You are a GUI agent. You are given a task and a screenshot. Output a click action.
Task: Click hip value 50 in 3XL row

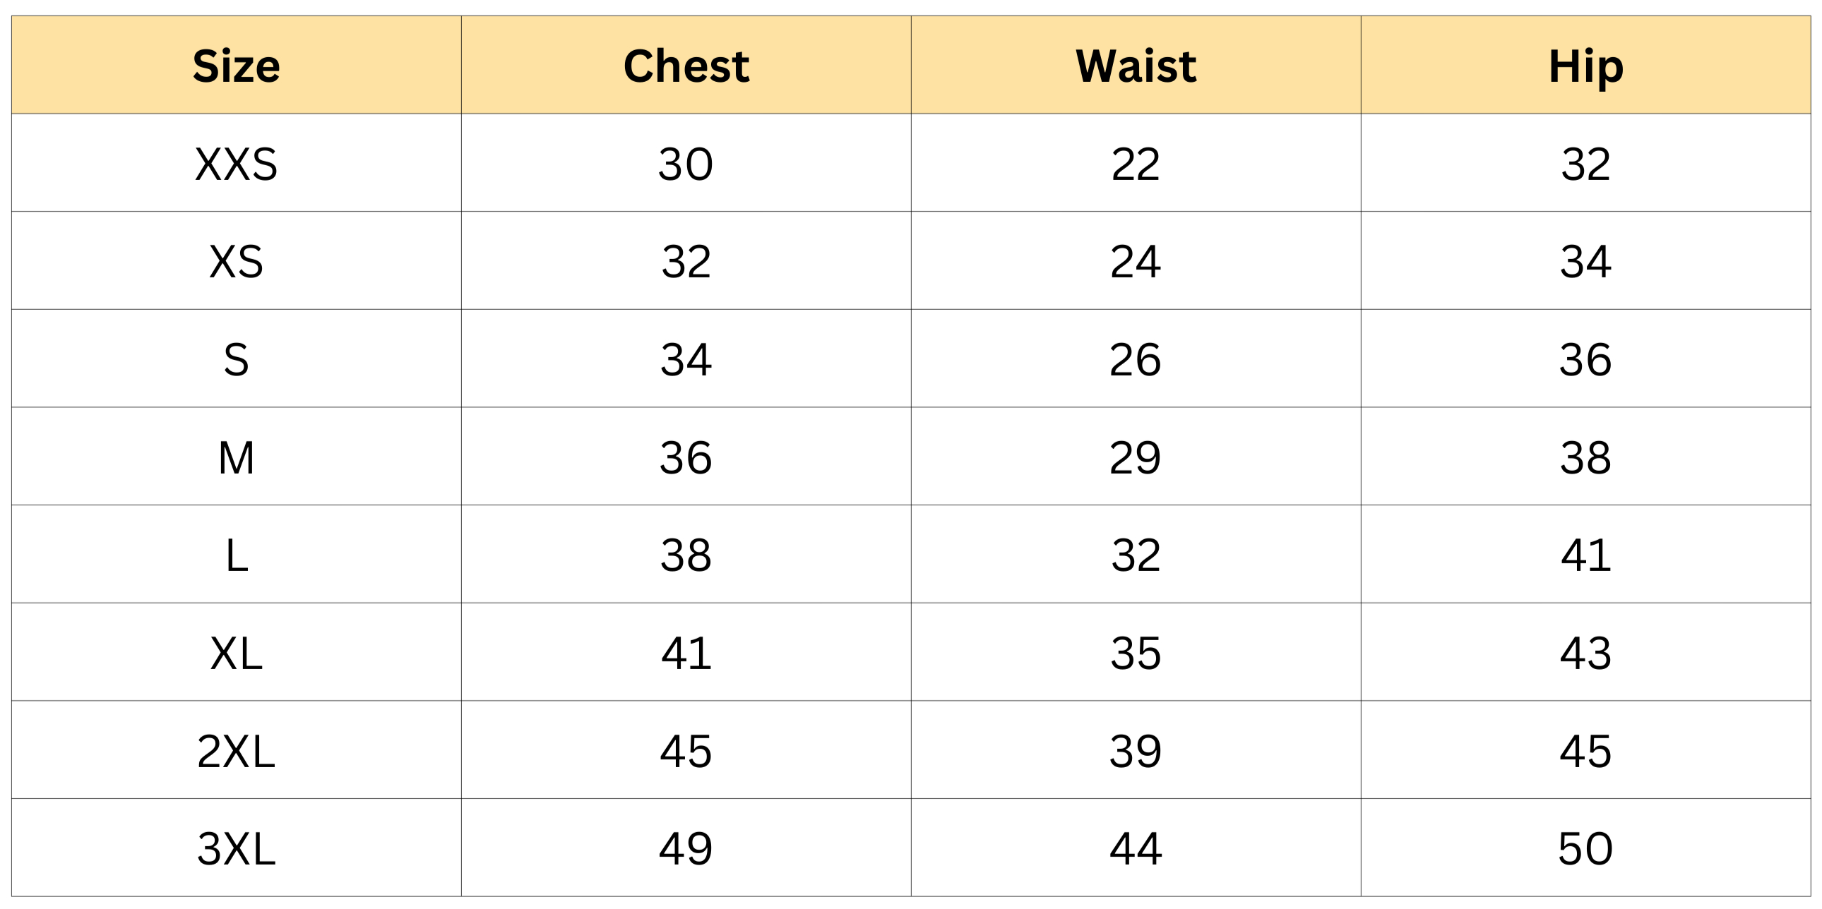1585,848
